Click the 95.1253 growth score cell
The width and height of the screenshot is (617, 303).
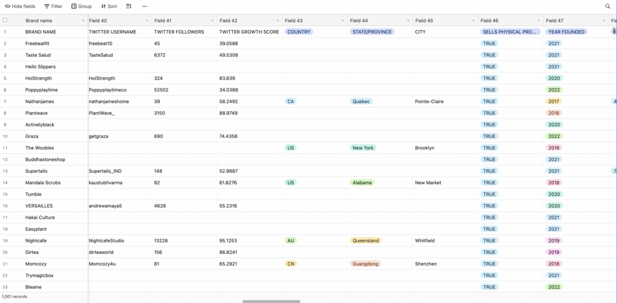[x=249, y=240]
